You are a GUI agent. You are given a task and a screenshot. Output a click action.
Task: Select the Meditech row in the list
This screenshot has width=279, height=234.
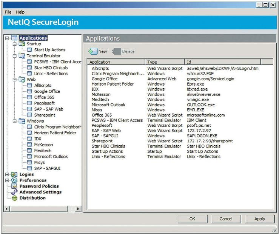[180, 100]
